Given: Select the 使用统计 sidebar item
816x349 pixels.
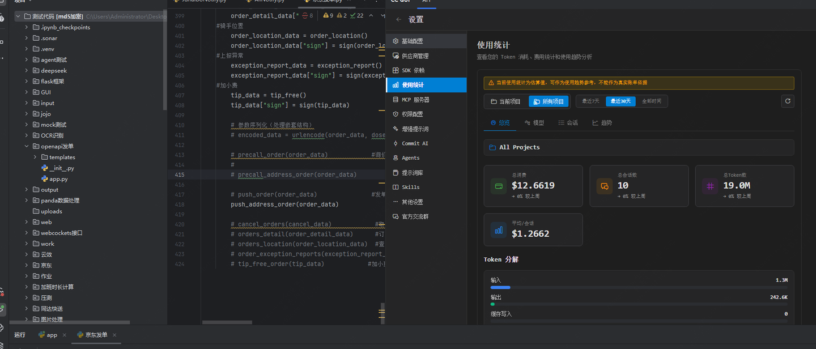Looking at the screenshot, I should (426, 85).
